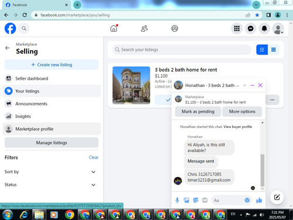Open the tab search dropdown

pyautogui.click(x=256, y=5)
